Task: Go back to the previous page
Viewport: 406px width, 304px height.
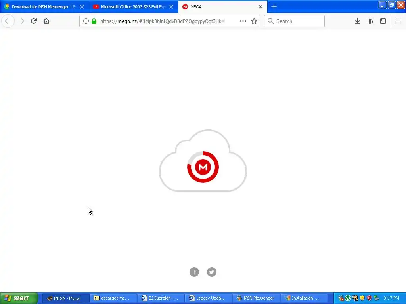Action: [x=8, y=21]
